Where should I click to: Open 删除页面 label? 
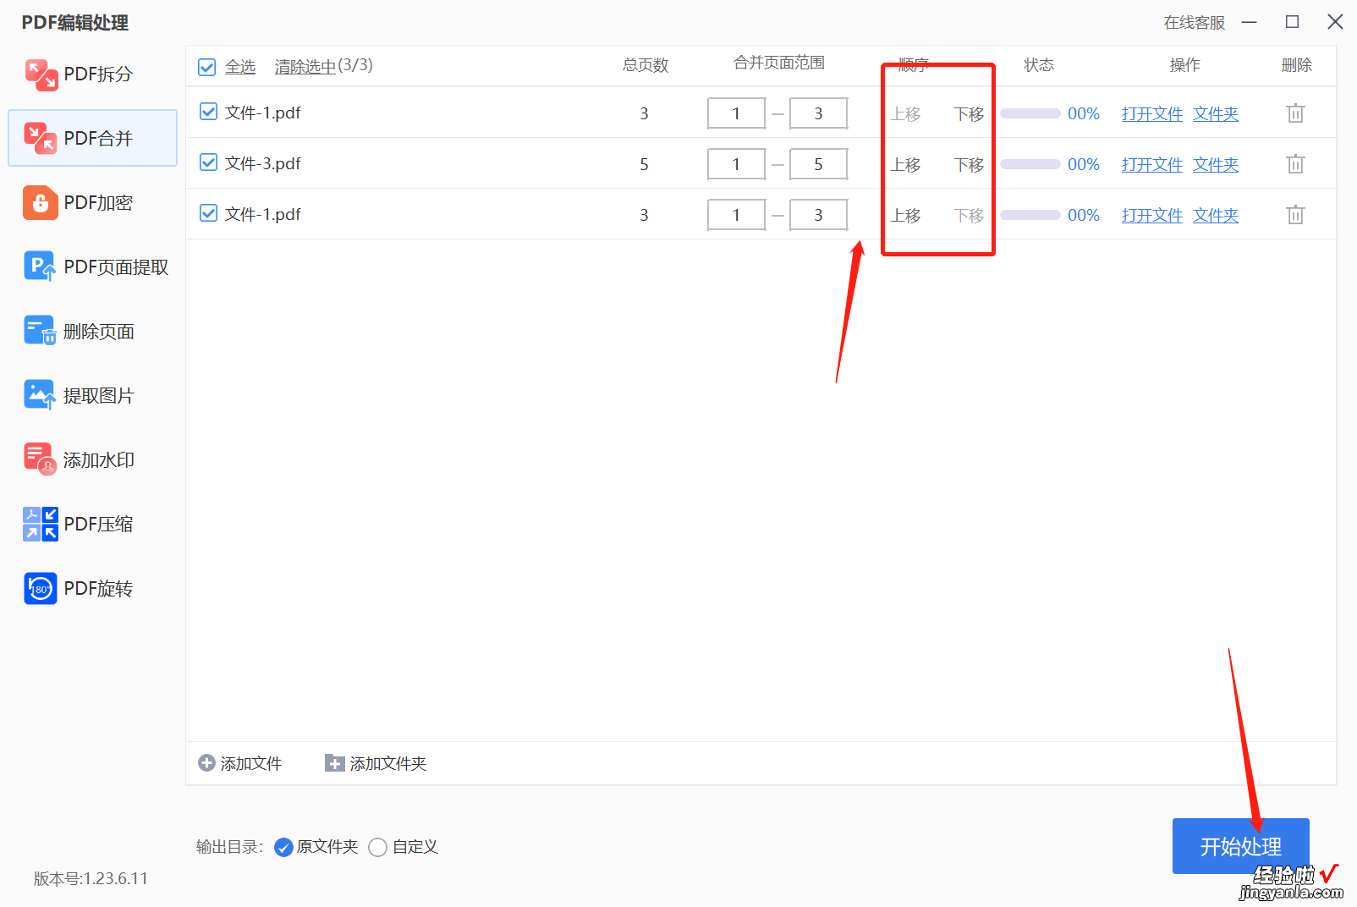pos(99,332)
